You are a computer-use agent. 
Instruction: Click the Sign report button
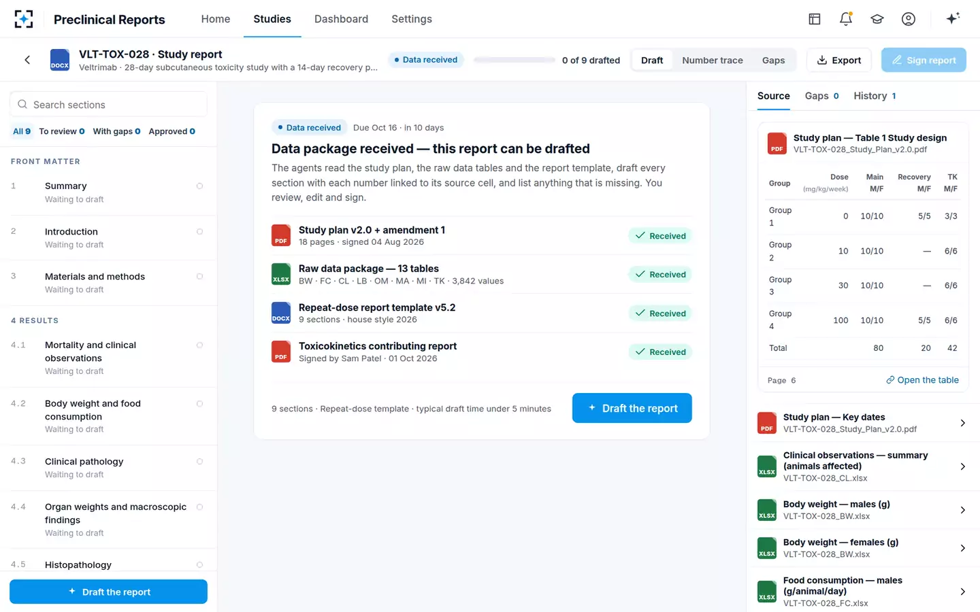[924, 60]
